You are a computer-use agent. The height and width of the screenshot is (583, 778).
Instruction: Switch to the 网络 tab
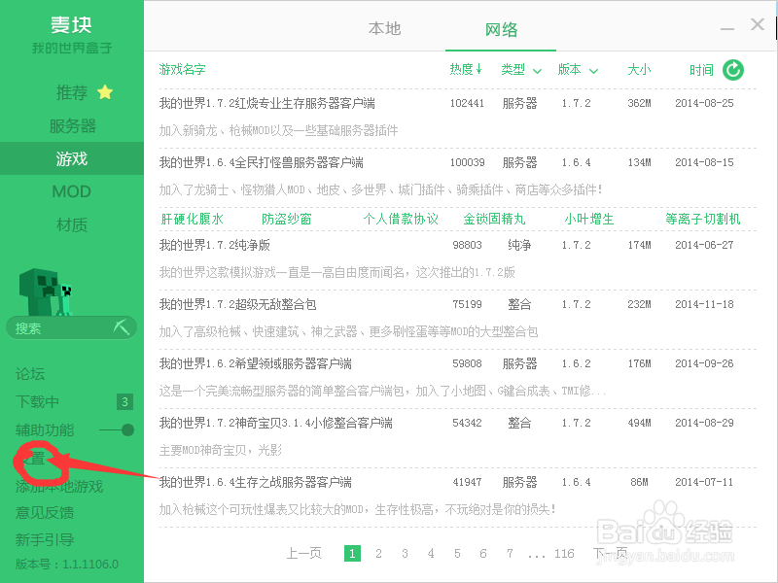tap(500, 28)
